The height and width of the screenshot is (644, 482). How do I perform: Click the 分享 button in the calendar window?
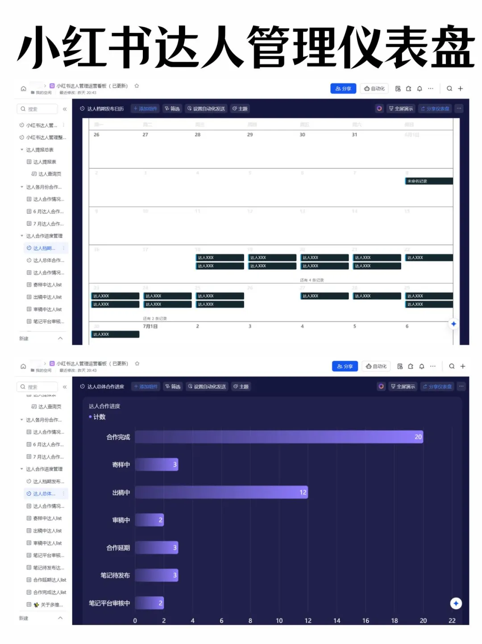343,88
